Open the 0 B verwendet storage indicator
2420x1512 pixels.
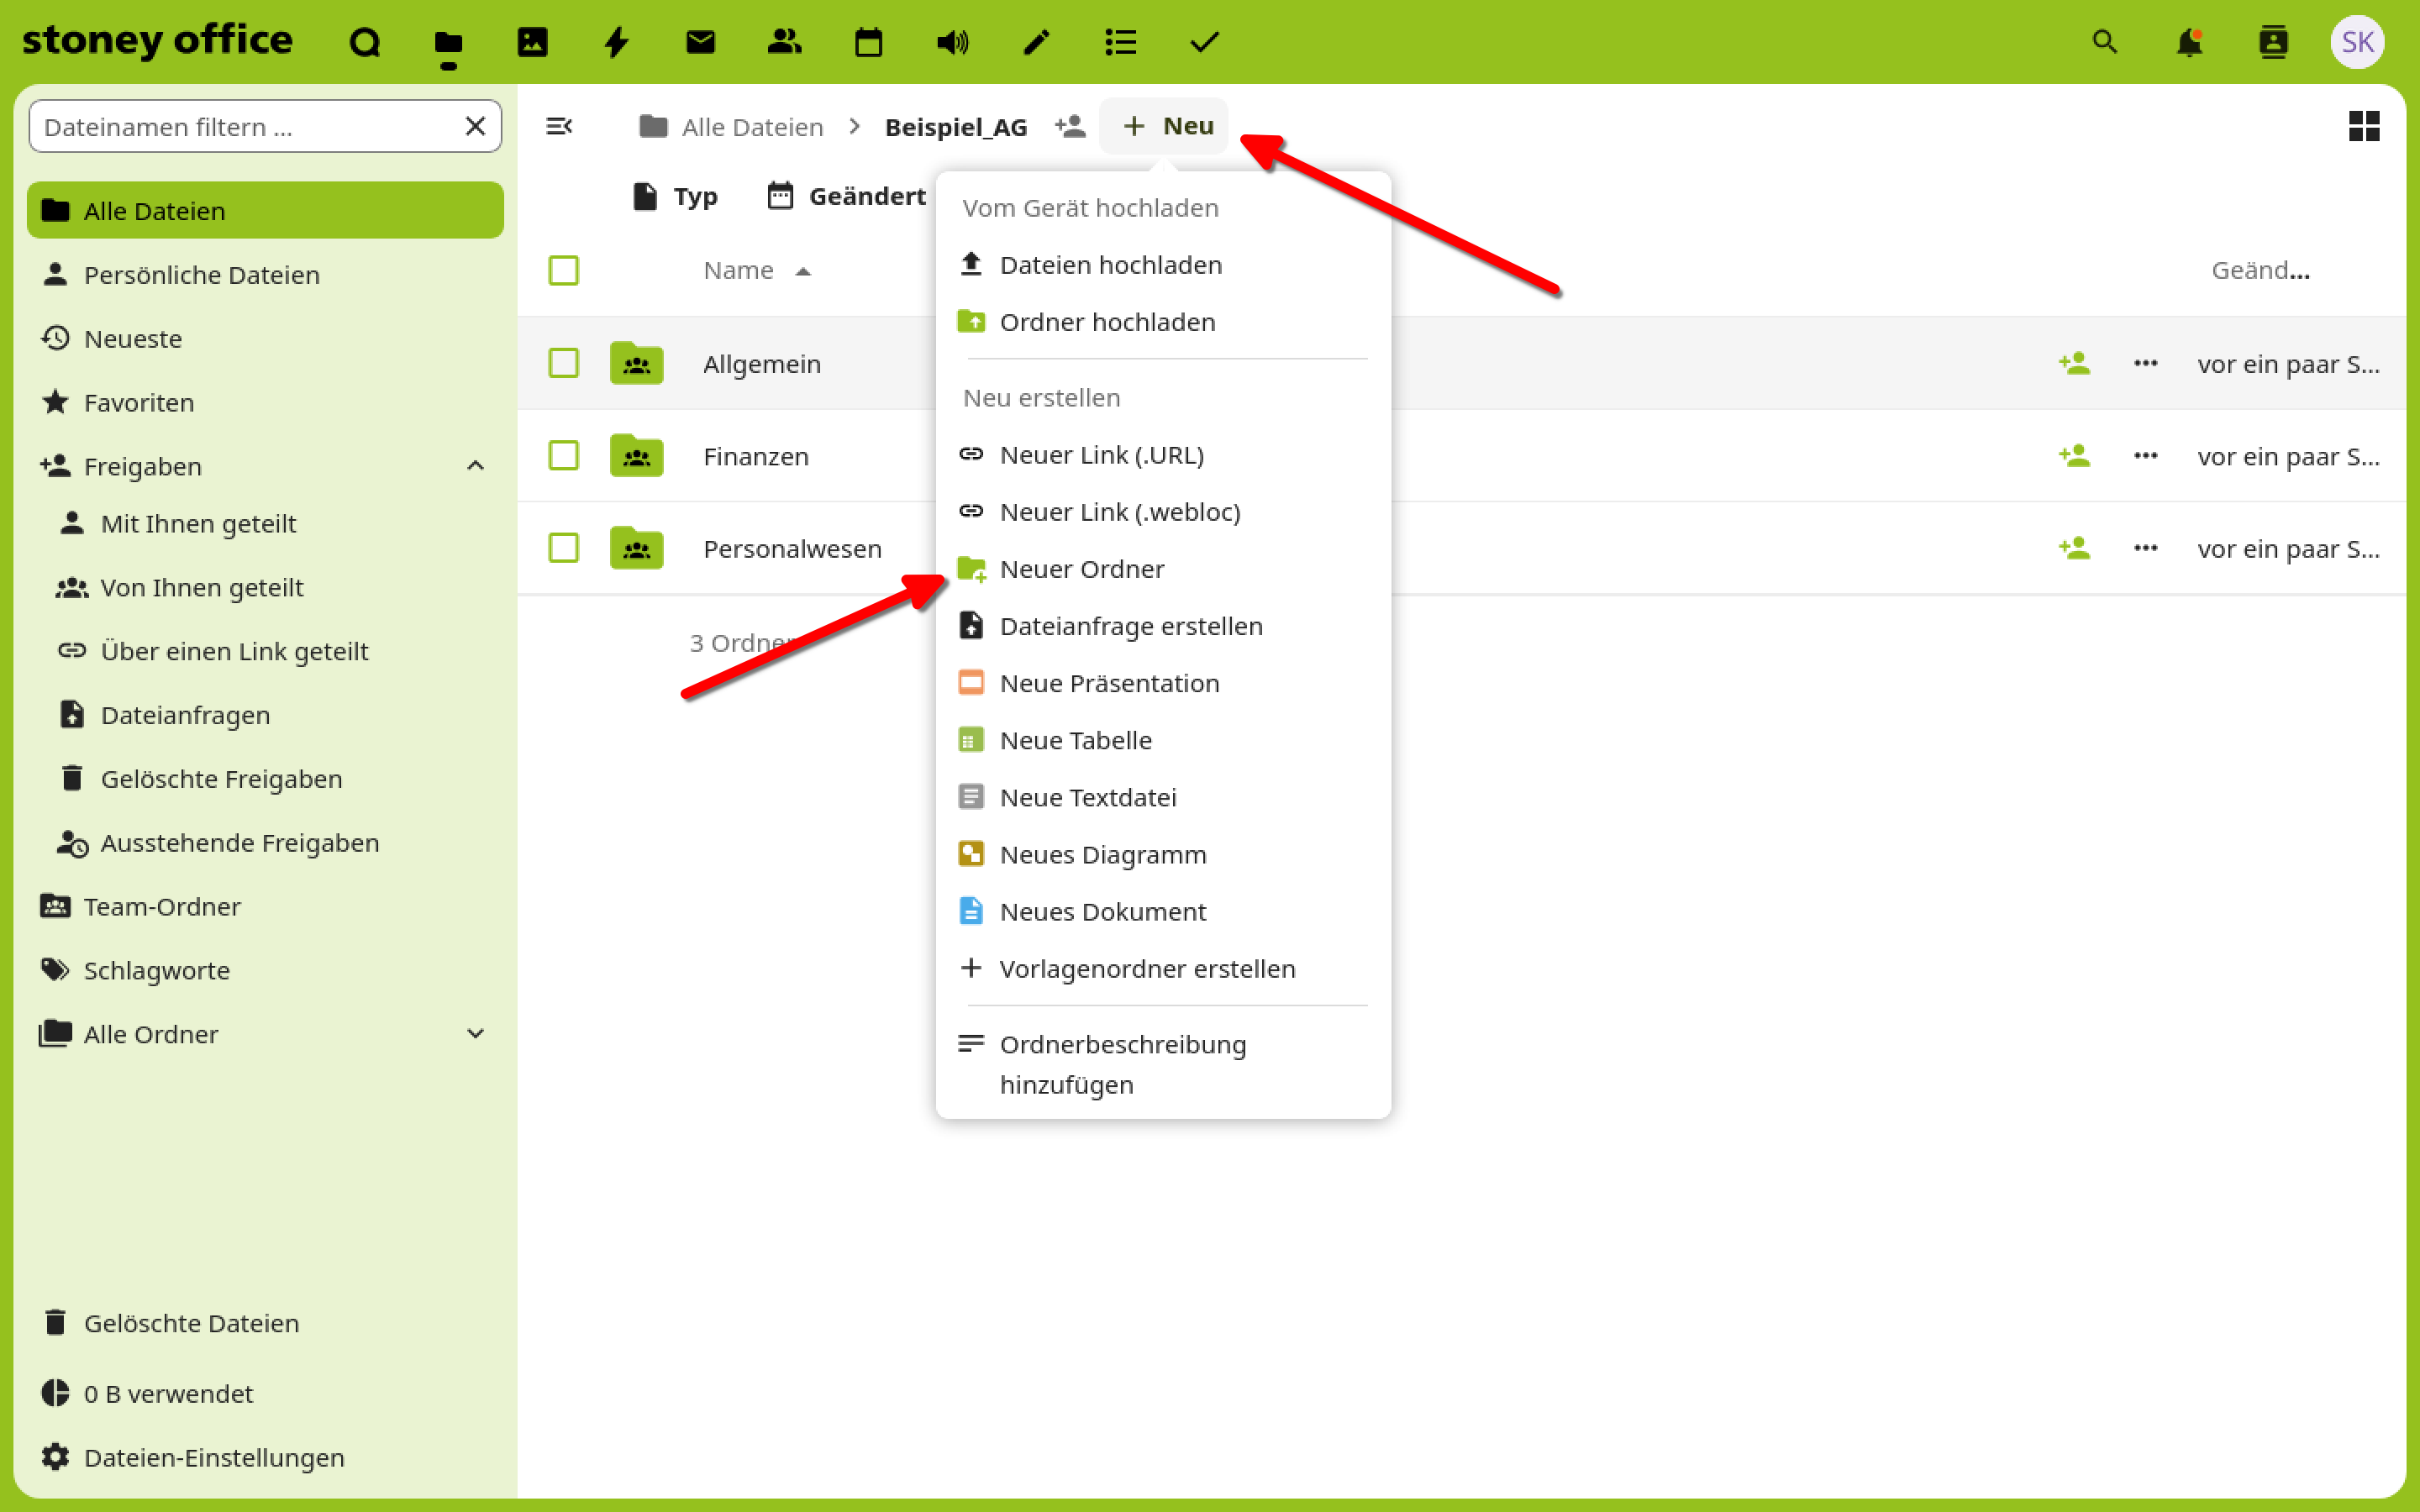click(x=168, y=1393)
